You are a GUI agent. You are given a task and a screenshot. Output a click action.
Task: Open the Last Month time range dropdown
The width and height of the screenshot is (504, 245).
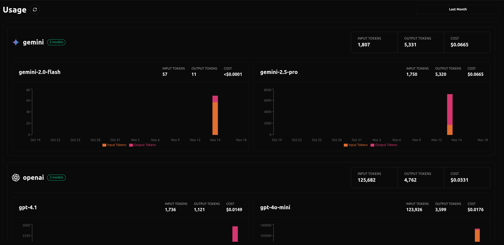[x=458, y=9]
